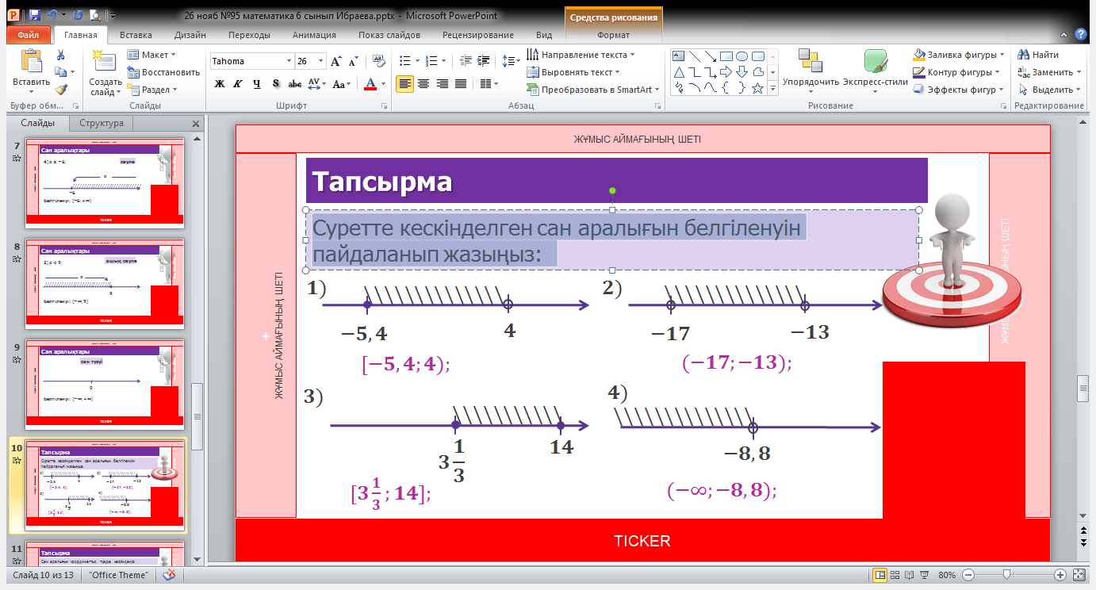This screenshot has width=1096, height=590.
Task: Expand Заливка фигуры fill options
Action: 959,55
